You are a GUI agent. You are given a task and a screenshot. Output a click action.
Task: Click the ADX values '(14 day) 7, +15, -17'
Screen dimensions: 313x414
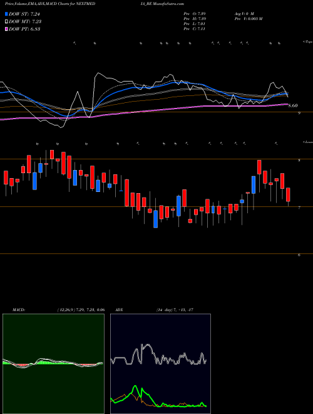tap(175, 309)
